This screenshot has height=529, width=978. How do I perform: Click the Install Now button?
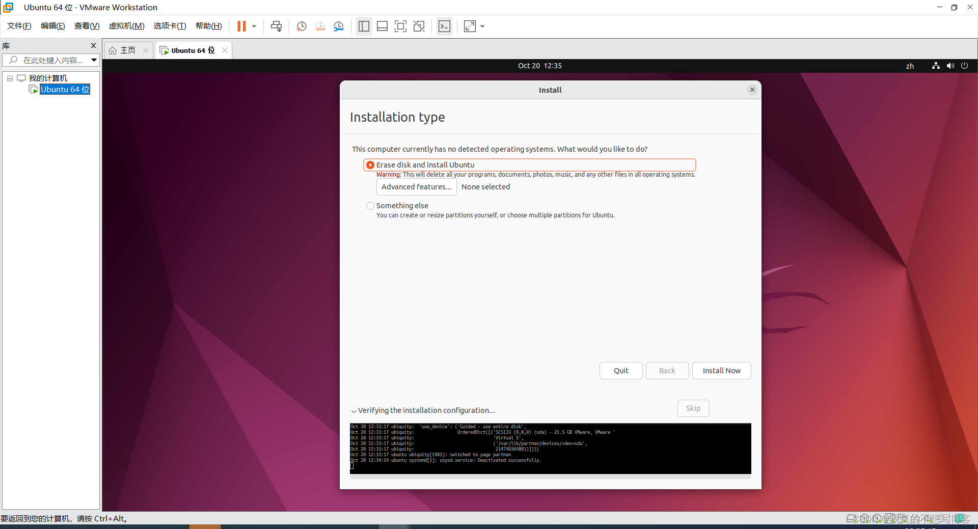(x=721, y=371)
